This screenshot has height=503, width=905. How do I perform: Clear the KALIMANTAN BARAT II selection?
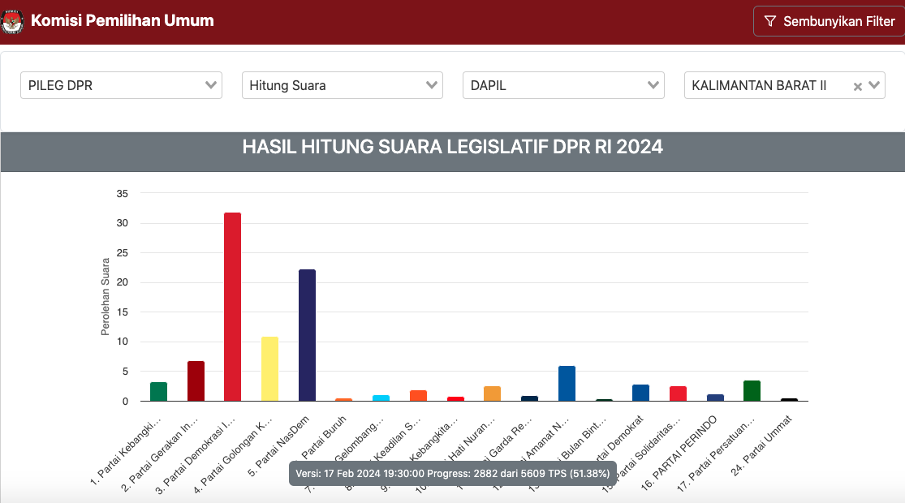pos(857,86)
